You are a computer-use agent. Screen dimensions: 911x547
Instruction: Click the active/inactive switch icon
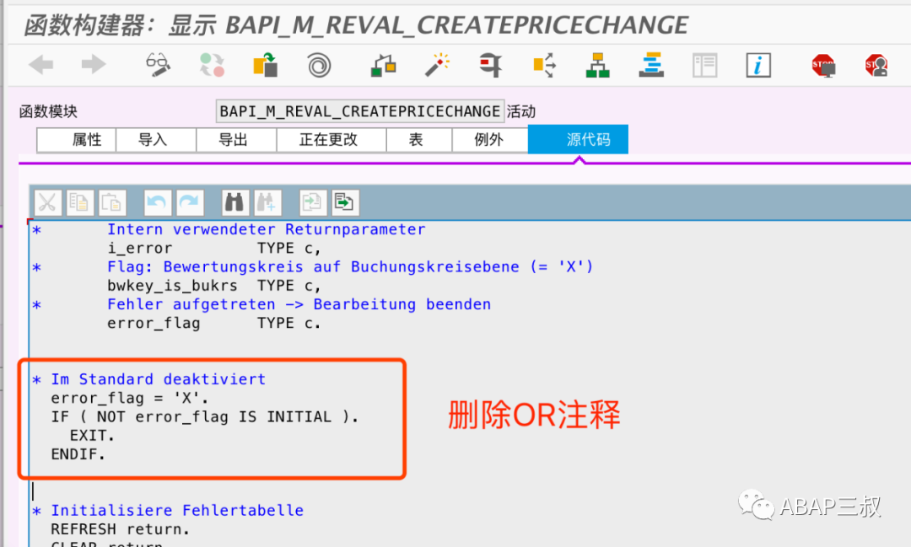212,64
